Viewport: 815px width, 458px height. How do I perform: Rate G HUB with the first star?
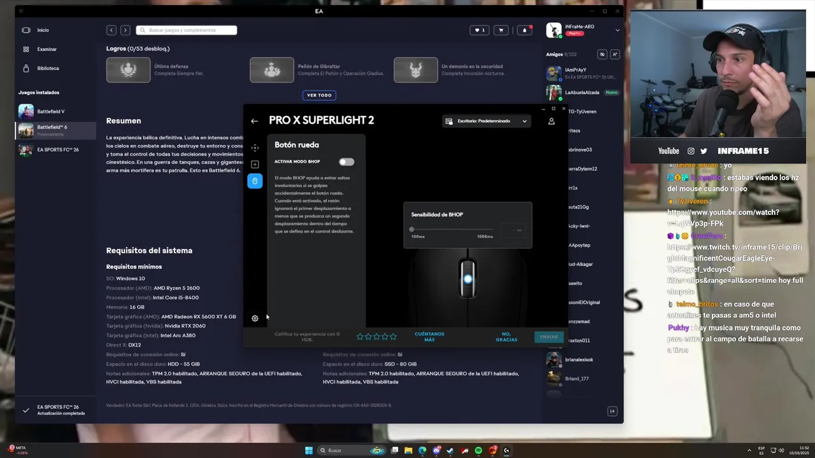360,337
